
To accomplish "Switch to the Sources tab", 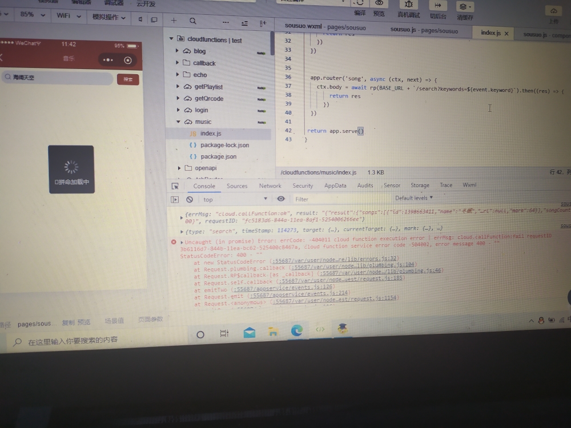I will click(x=237, y=186).
